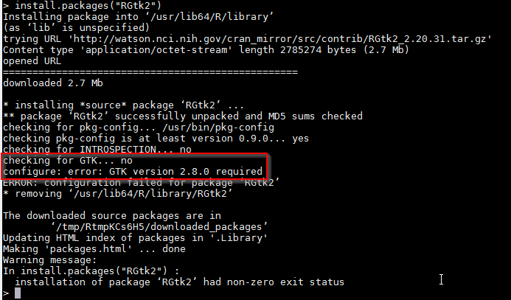
Task: Click 'ERROR: configuration failed for package' line
Action: [141, 182]
